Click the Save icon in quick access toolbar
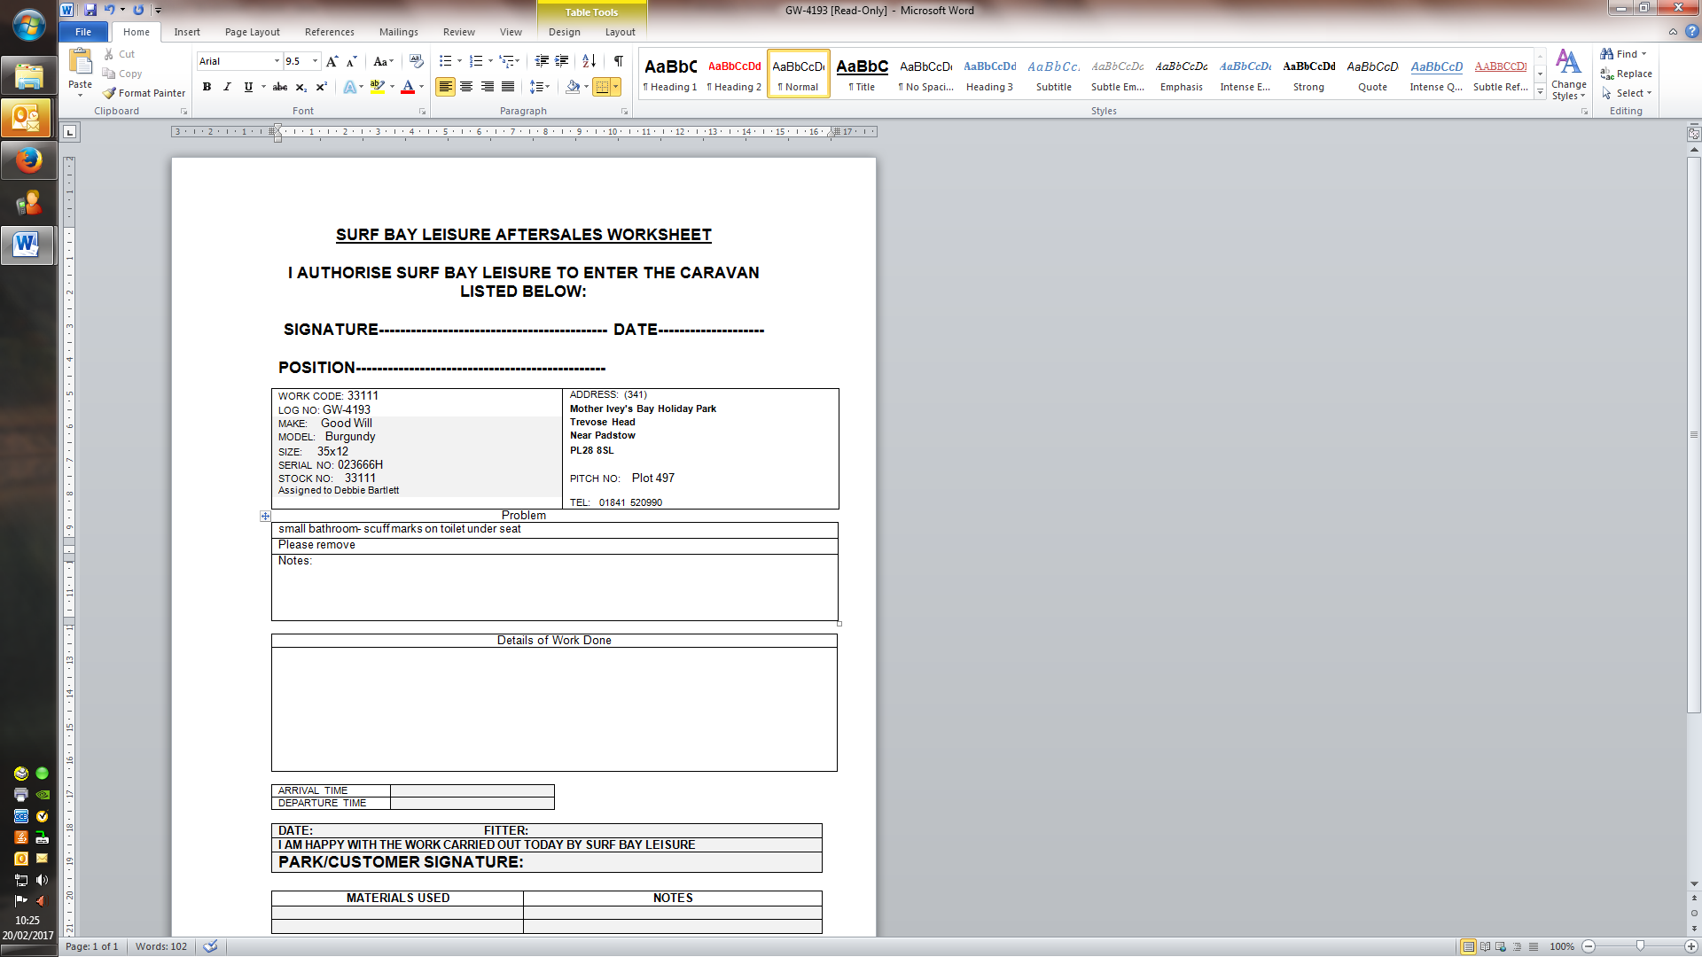The width and height of the screenshot is (1702, 957). pyautogui.click(x=90, y=10)
